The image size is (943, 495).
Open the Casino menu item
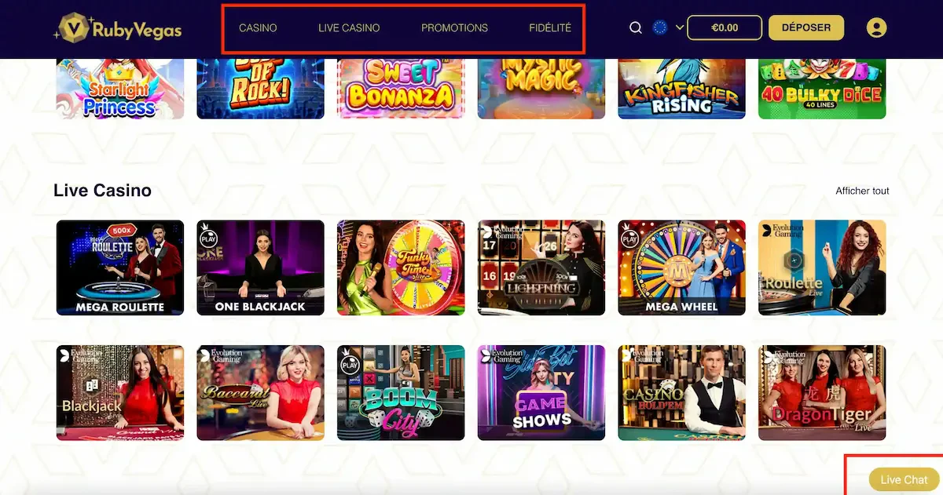point(258,27)
